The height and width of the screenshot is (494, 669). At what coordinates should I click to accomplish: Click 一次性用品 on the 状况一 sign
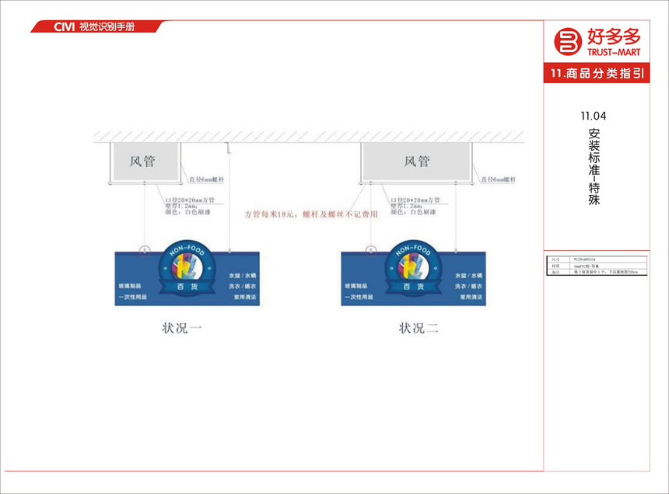132,297
